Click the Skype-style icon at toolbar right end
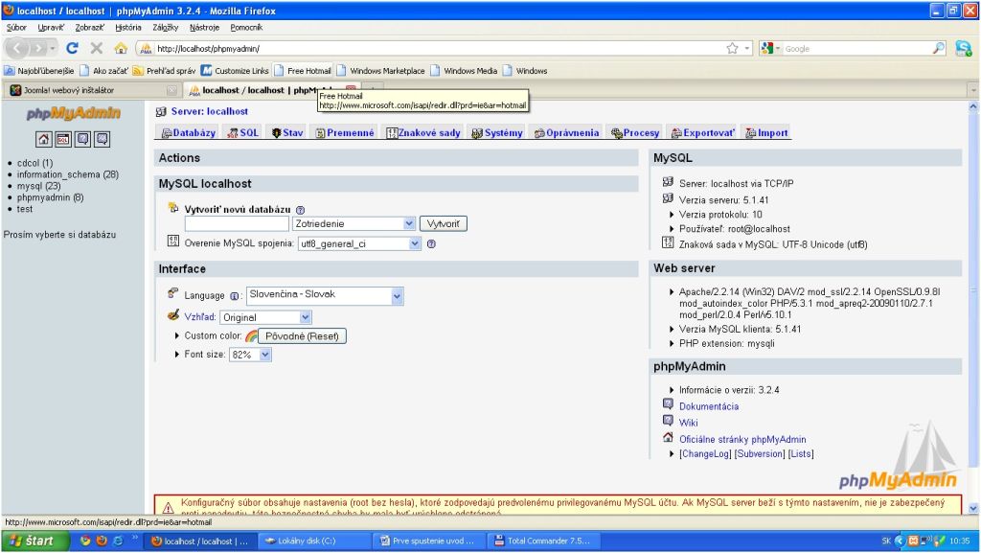Screen dimensions: 981x553 point(964,48)
